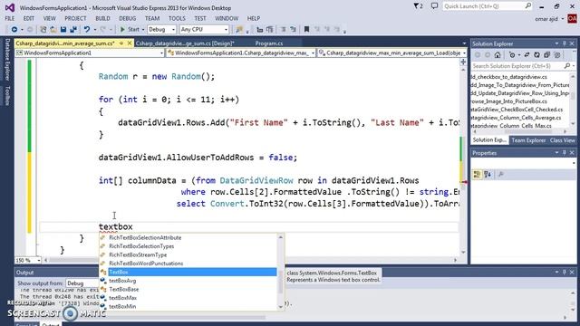The height and width of the screenshot is (326, 580).
Task: Open the Show output from Debug dropdown
Action: click(x=82, y=283)
